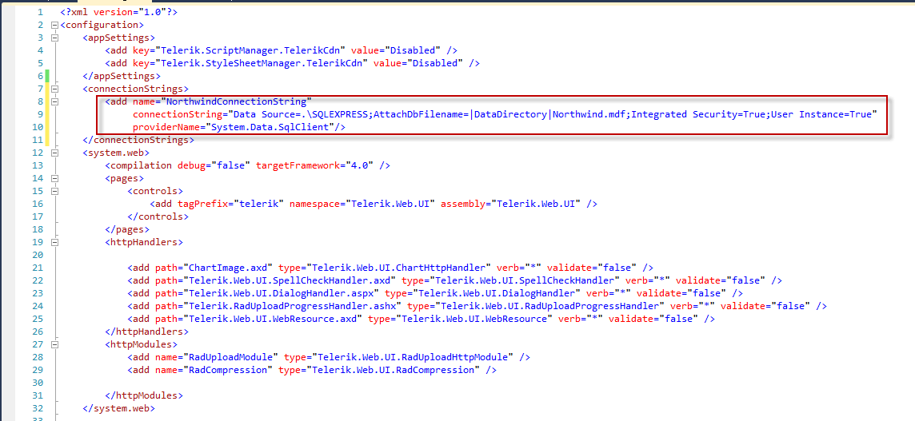
Task: Click the NorthwindConnectionString name value
Action: (x=234, y=101)
